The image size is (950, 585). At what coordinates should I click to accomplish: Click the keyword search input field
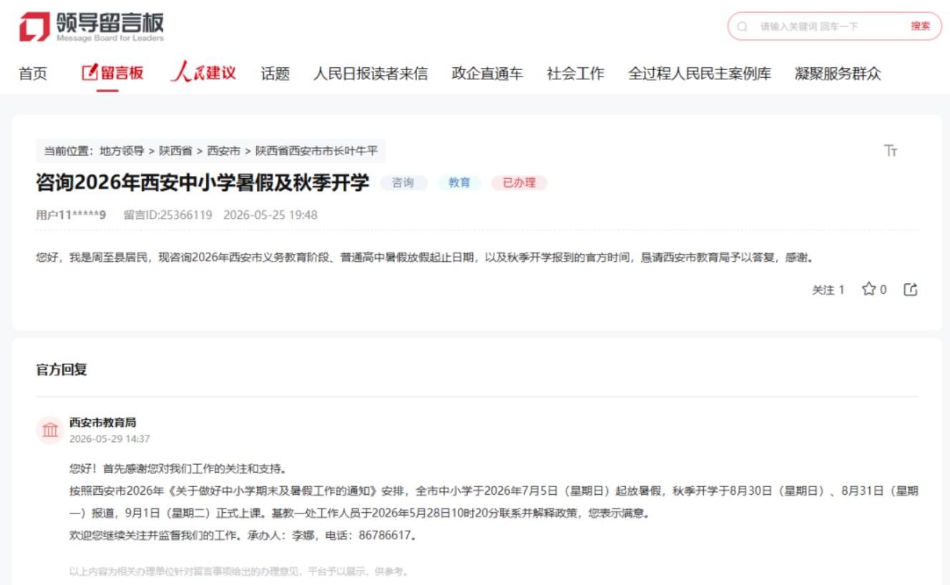(x=830, y=26)
